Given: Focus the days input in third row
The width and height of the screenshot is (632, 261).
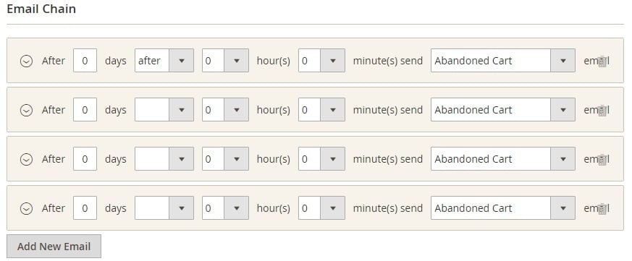Looking at the screenshot, I should pyautogui.click(x=85, y=158).
